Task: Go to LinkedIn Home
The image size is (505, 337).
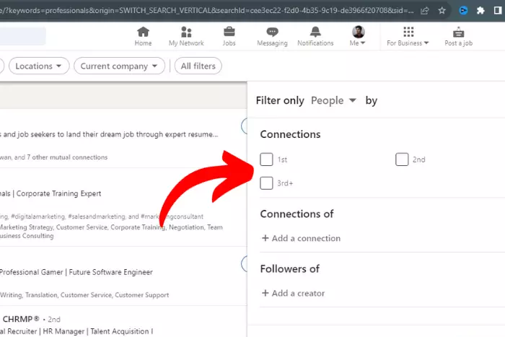Action: tap(143, 36)
